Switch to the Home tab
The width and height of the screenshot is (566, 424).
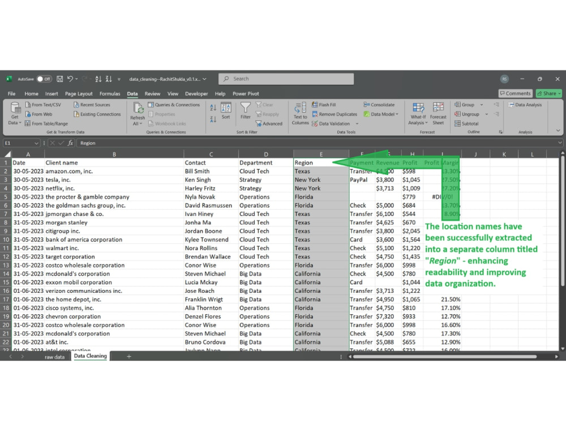(31, 93)
